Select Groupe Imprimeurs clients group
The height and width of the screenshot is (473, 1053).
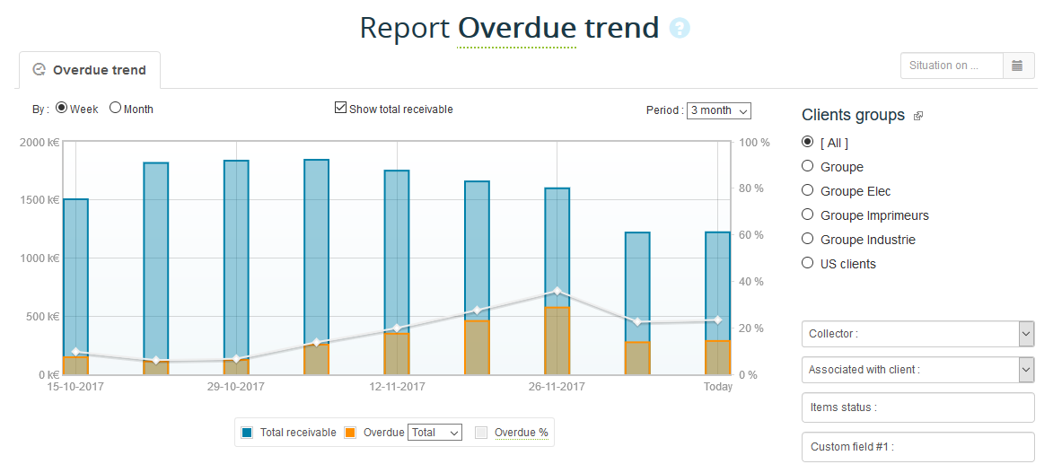pos(808,215)
